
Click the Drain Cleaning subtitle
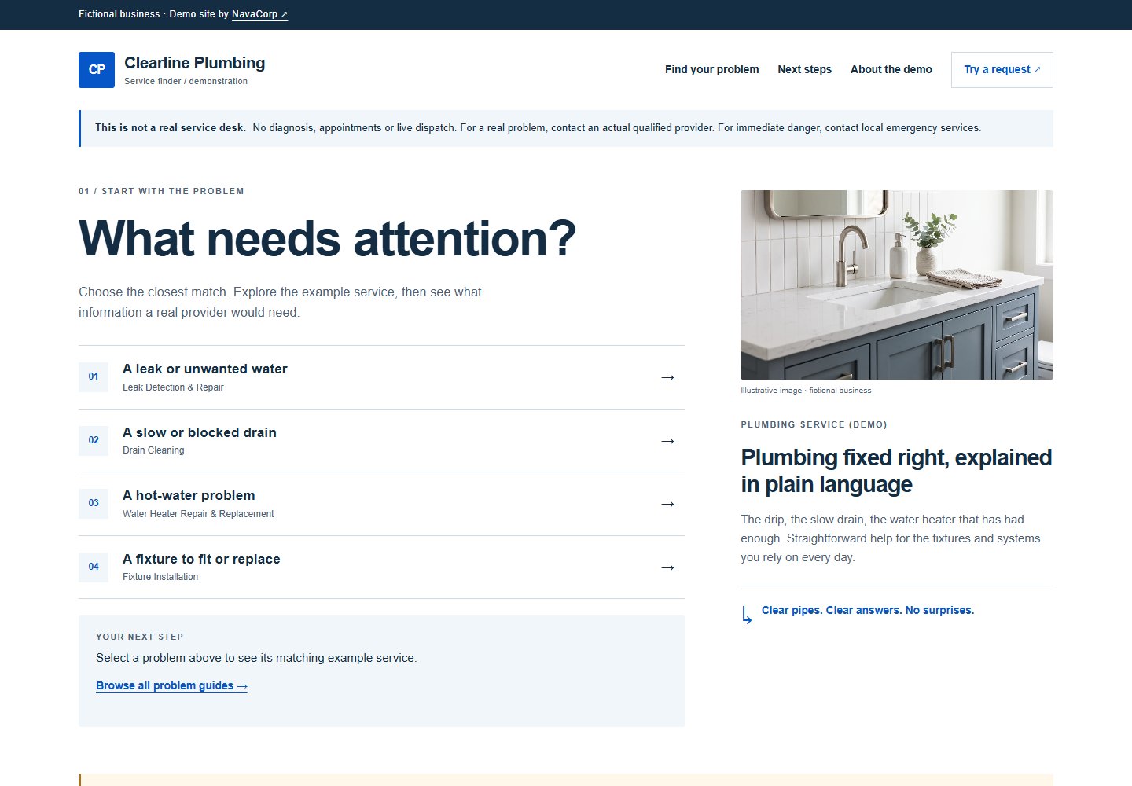coord(153,450)
